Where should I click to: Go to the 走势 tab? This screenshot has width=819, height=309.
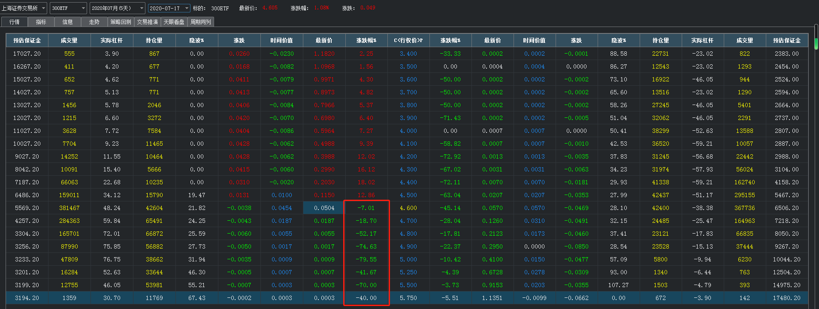(x=94, y=22)
